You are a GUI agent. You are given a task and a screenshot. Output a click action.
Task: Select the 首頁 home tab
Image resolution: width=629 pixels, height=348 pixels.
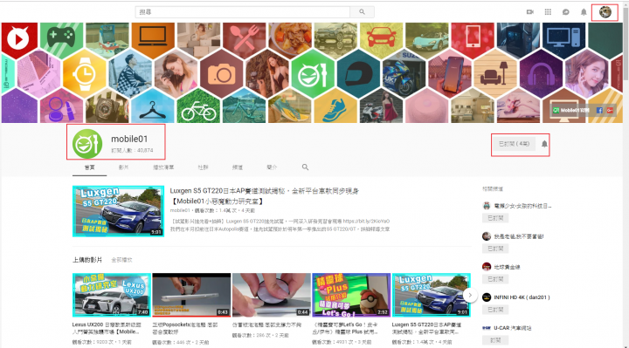[89, 167]
